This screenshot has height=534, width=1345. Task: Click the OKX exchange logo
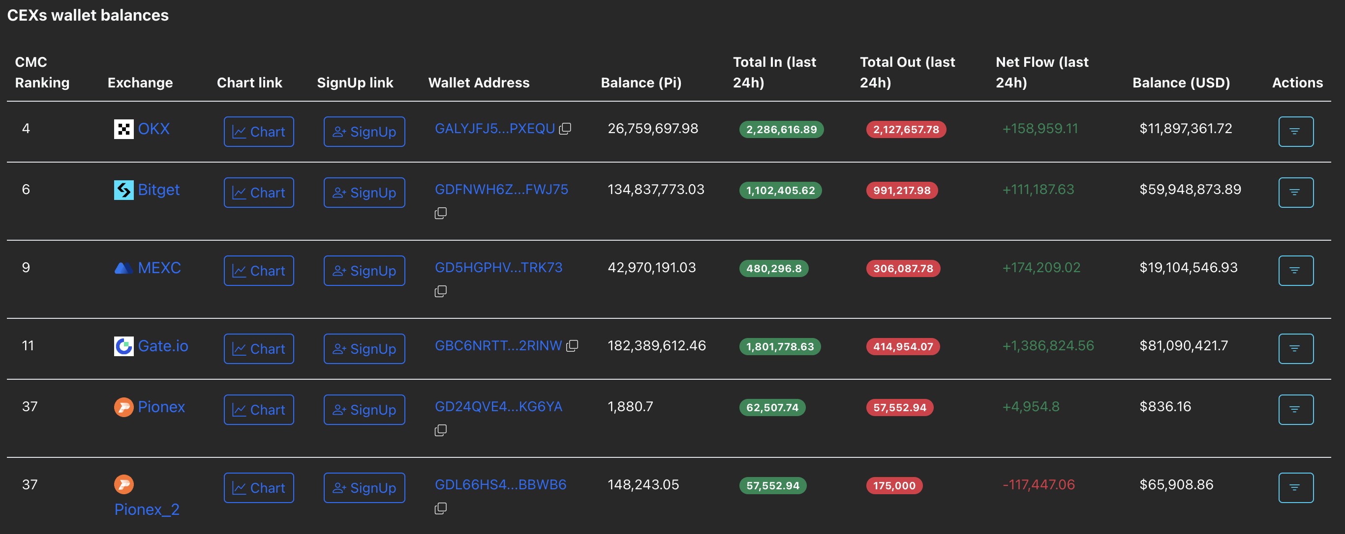tap(124, 129)
